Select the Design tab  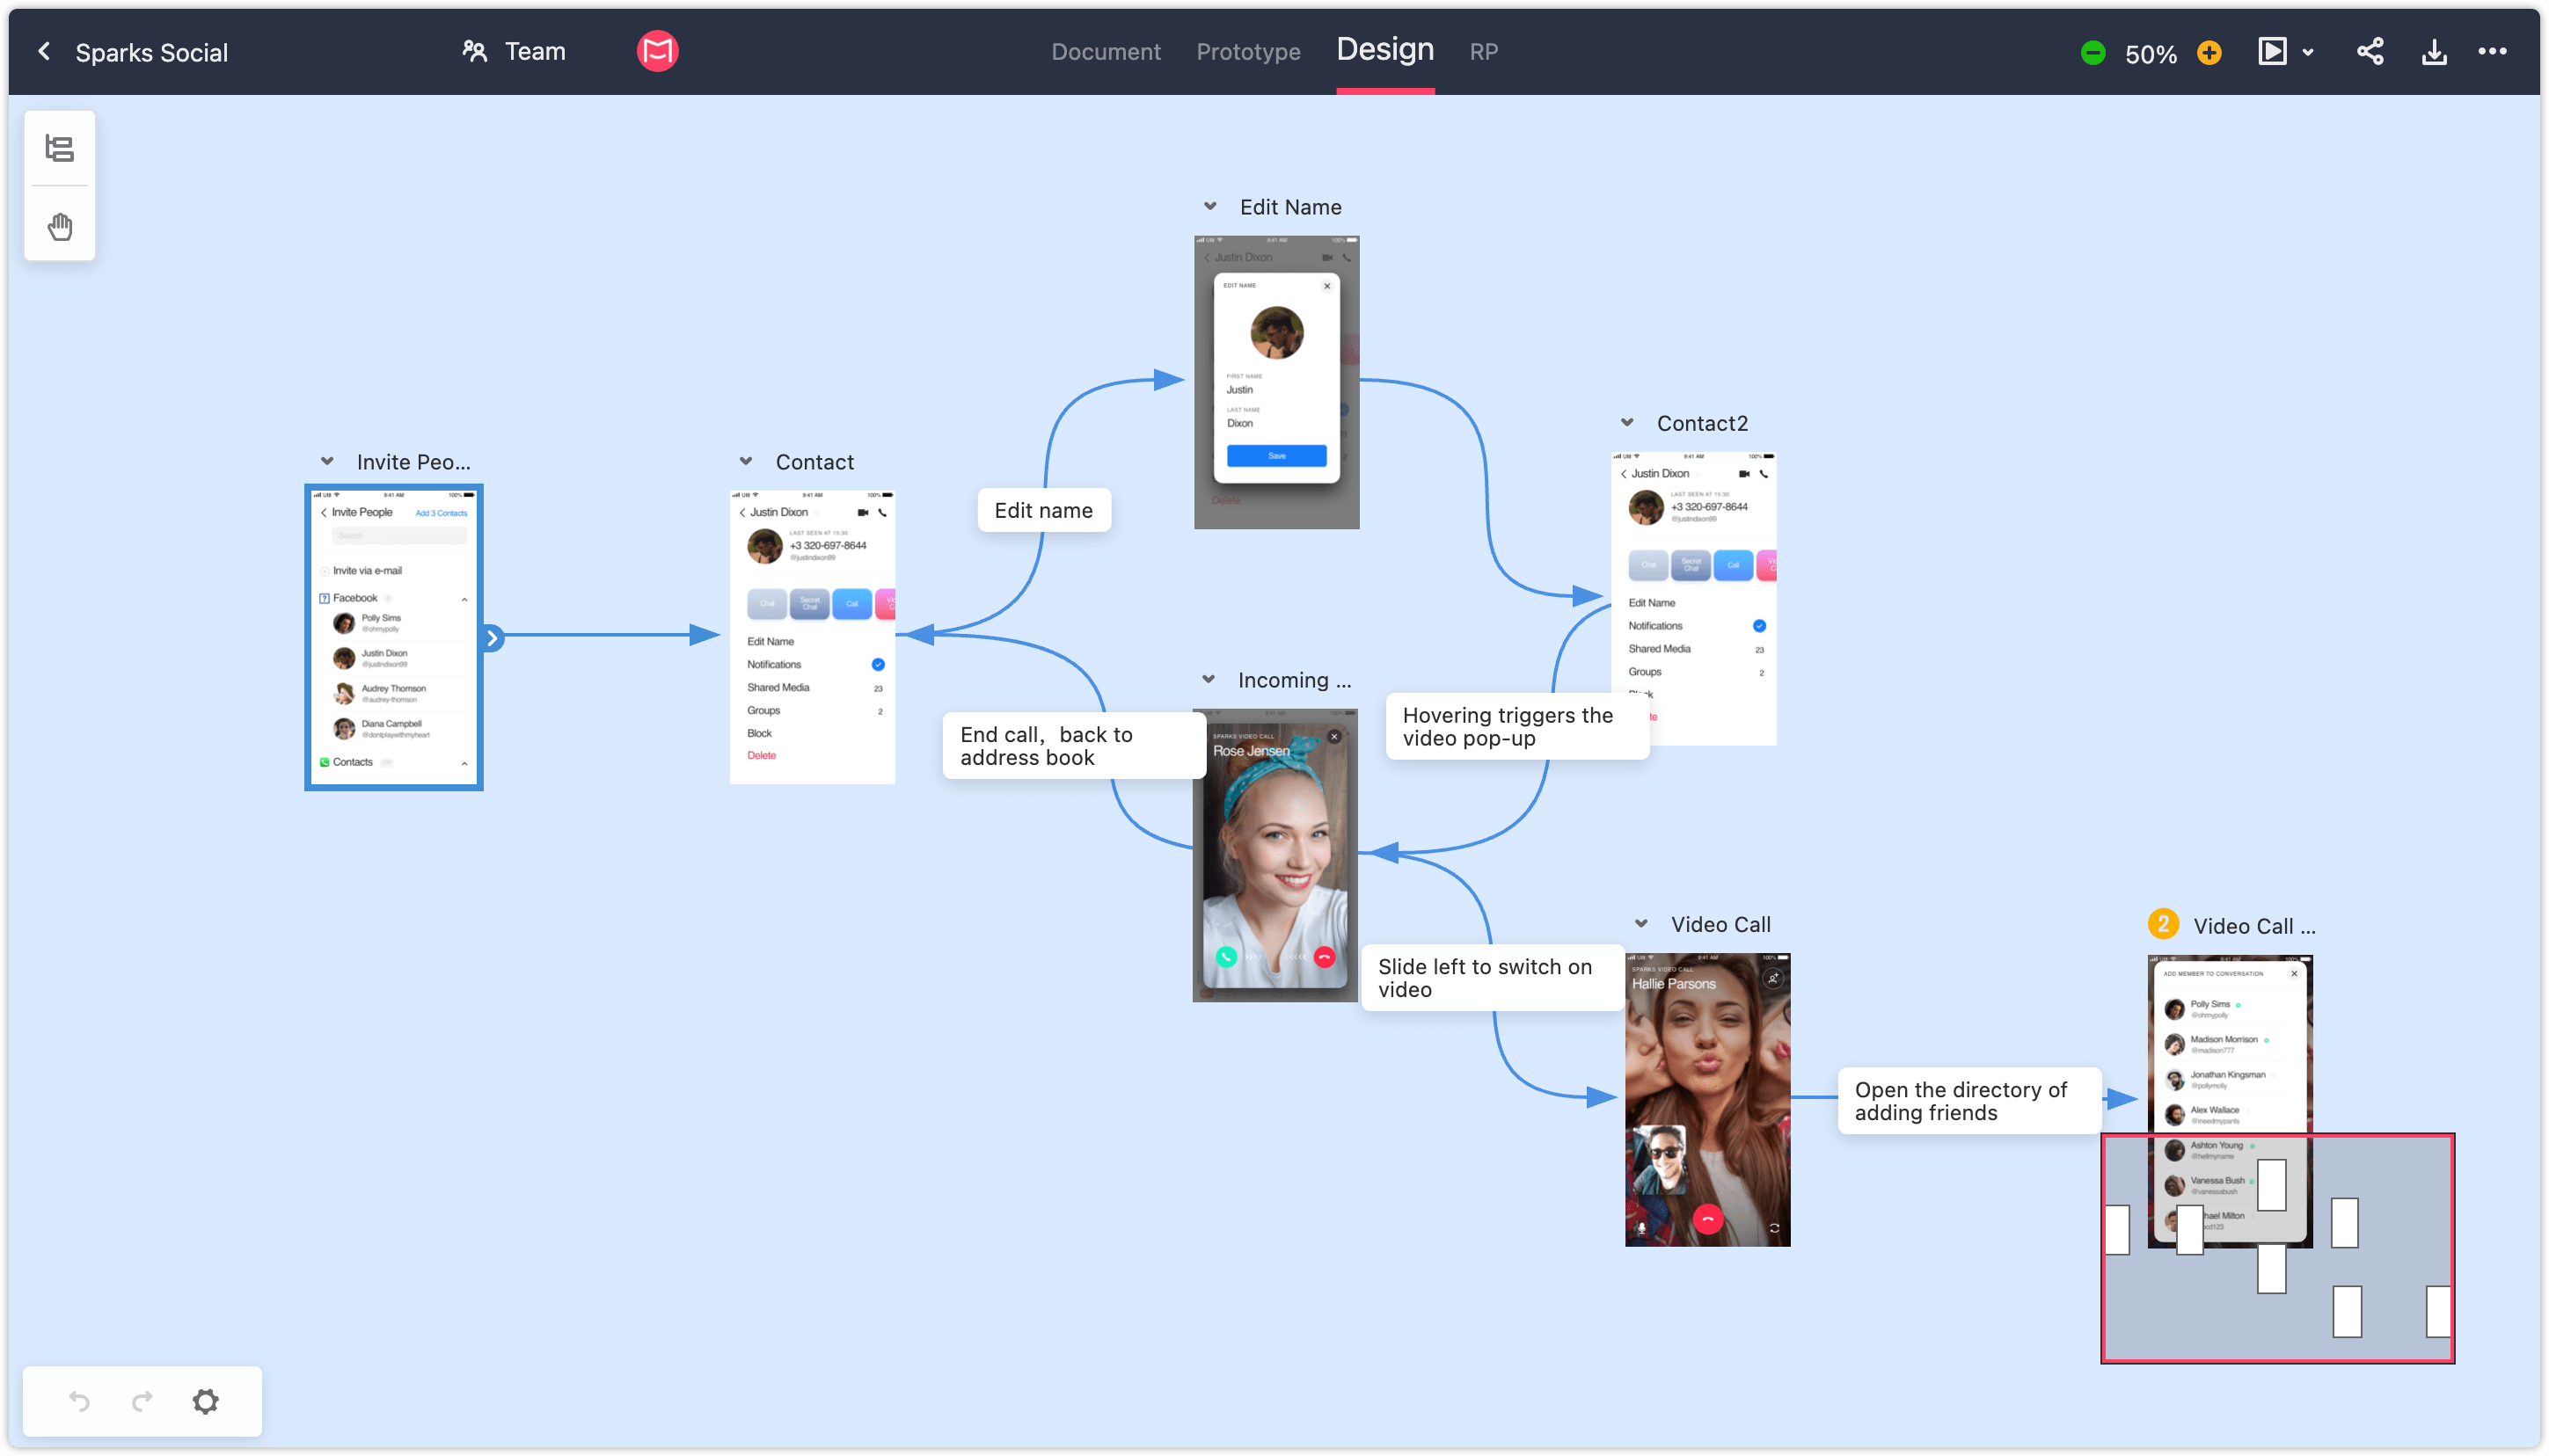click(x=1384, y=50)
